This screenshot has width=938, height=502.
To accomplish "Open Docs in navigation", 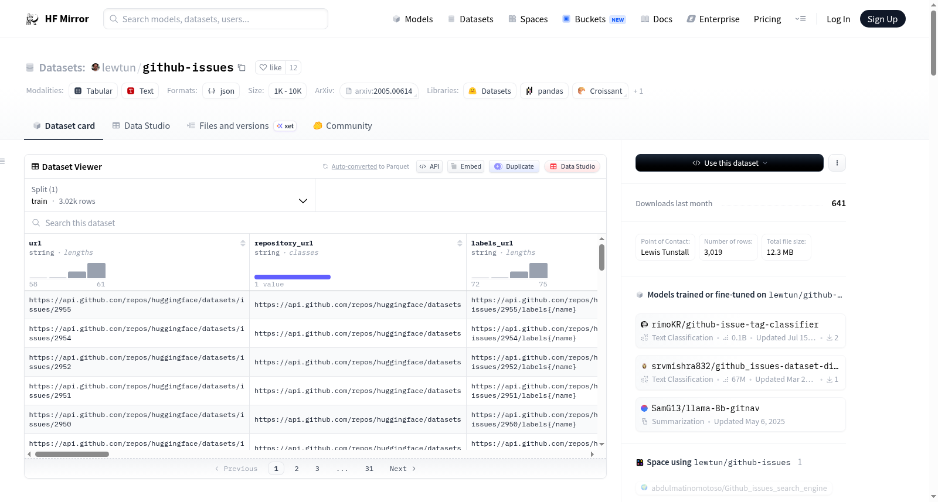I will (x=657, y=19).
